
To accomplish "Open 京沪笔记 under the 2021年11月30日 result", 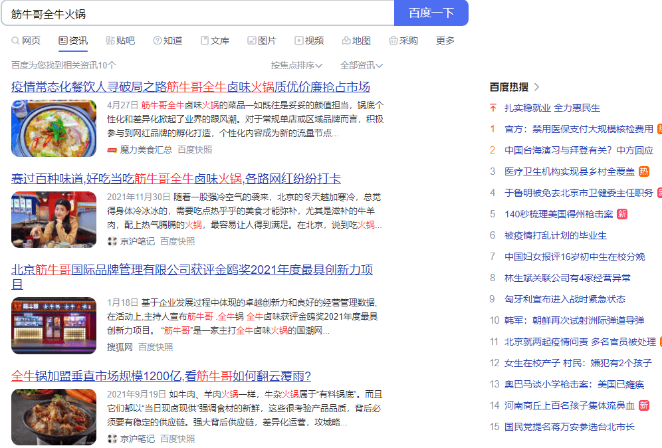I will (x=138, y=241).
